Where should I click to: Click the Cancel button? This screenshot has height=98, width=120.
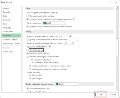113,94
